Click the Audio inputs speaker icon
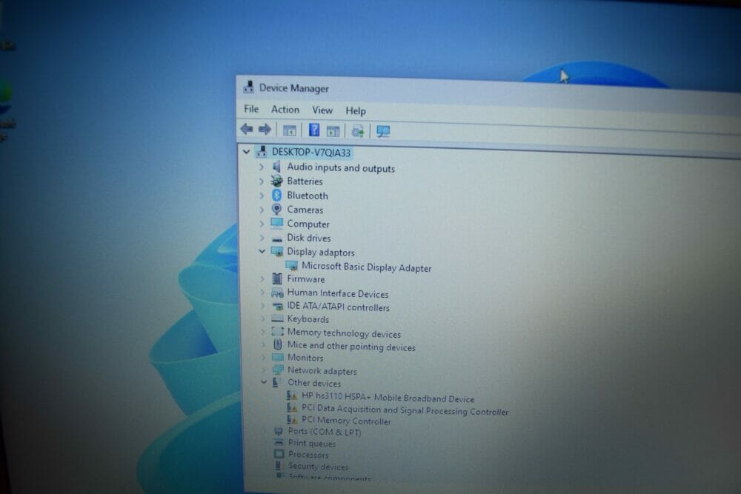This screenshot has width=741, height=494. click(276, 167)
